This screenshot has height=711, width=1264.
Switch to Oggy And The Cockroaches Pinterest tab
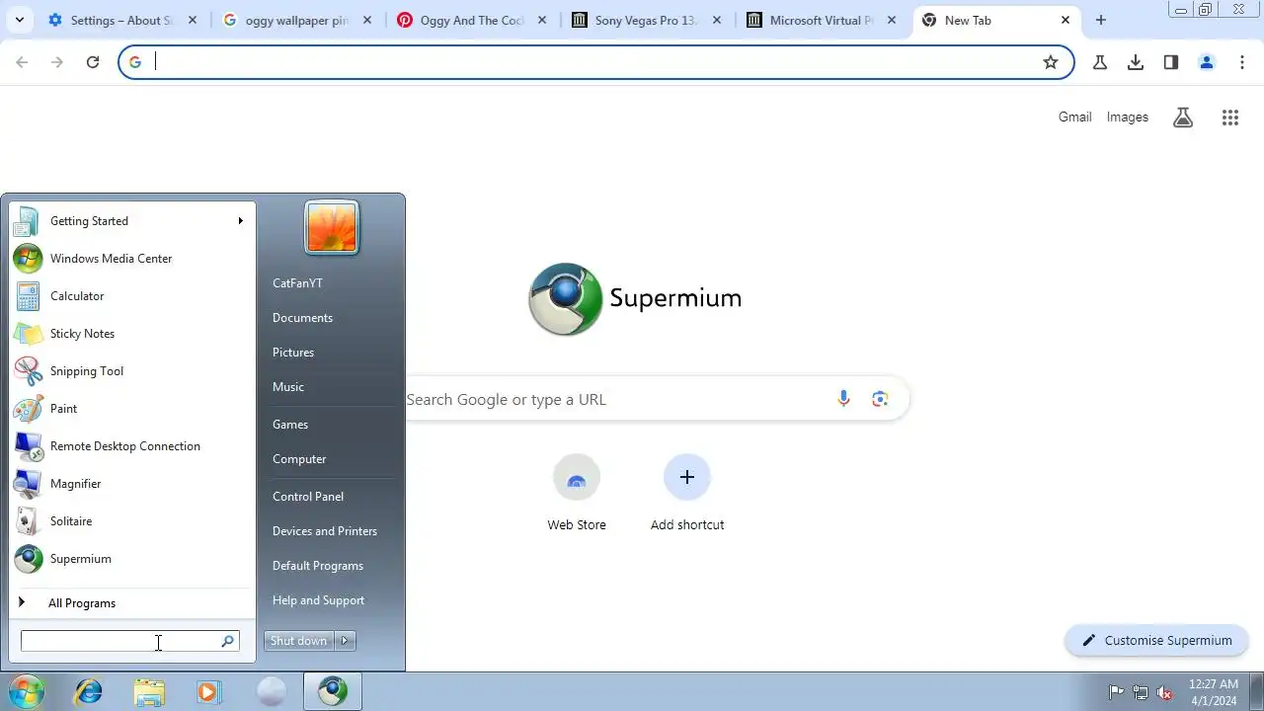471,20
